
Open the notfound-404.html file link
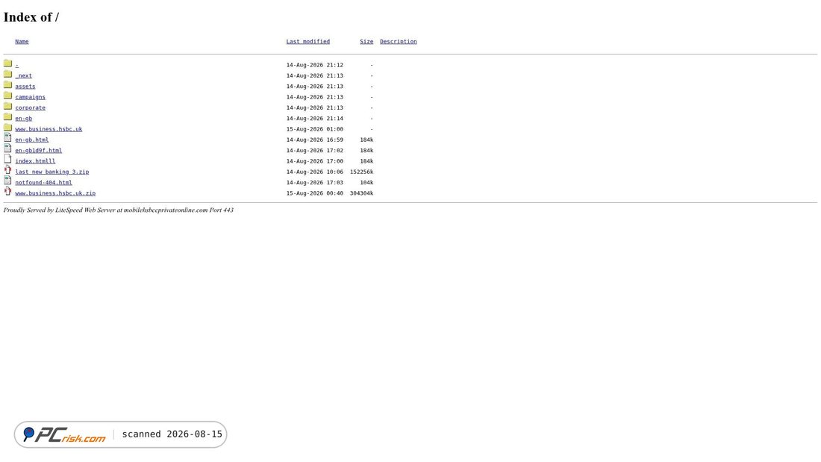[x=43, y=182]
